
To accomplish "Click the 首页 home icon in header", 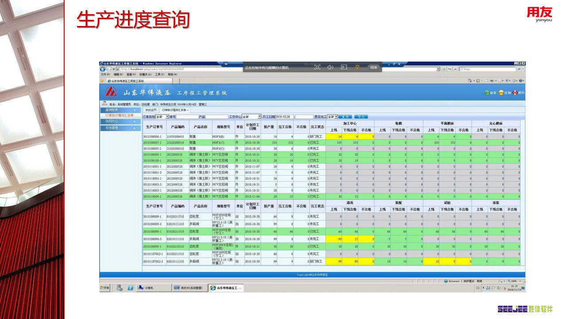I will [x=487, y=93].
